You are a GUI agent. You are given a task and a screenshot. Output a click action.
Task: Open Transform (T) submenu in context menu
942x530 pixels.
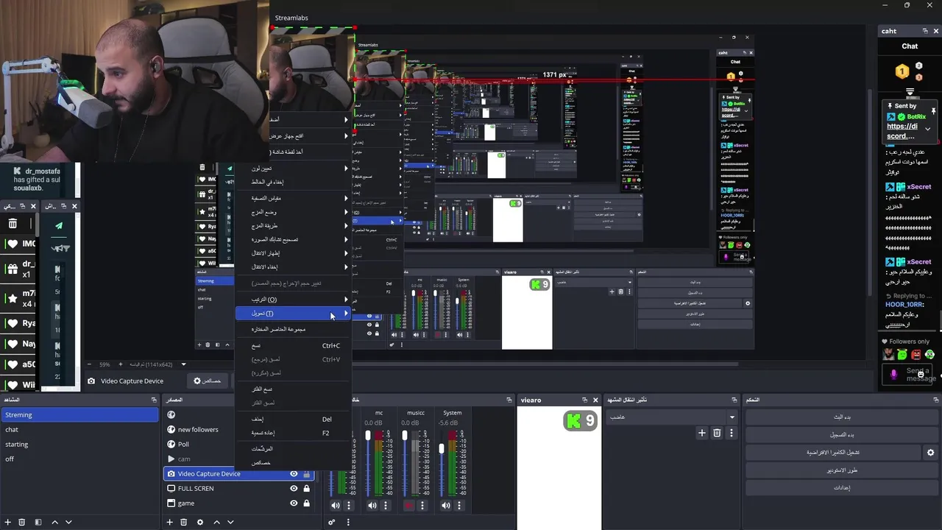[293, 314]
